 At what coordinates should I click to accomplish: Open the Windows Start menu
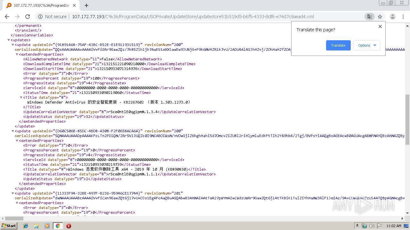tap(9, 226)
